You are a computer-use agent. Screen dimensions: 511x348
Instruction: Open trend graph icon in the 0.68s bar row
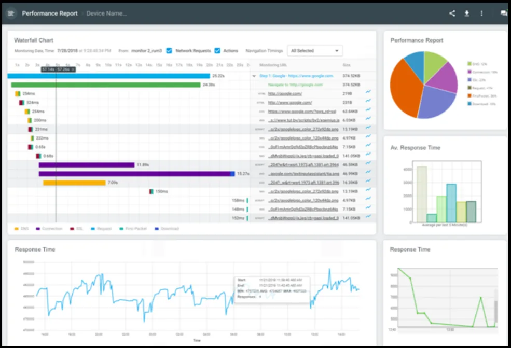(368, 154)
